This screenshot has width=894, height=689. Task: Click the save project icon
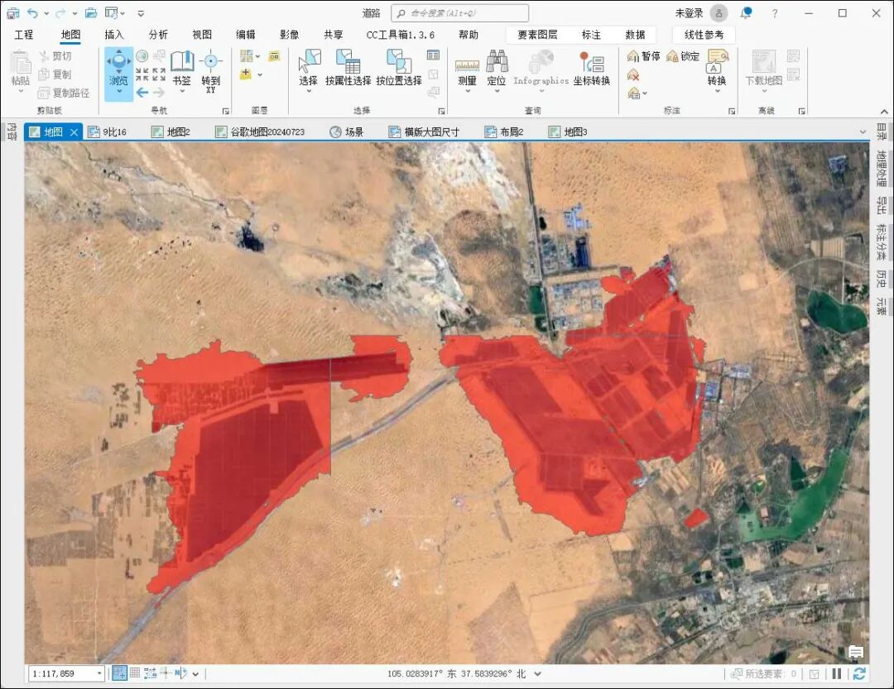12,13
